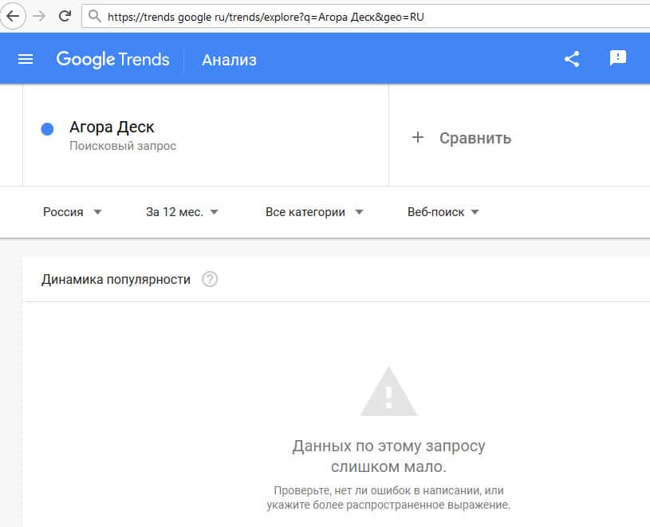Reload the page with the refresh icon

[x=65, y=15]
